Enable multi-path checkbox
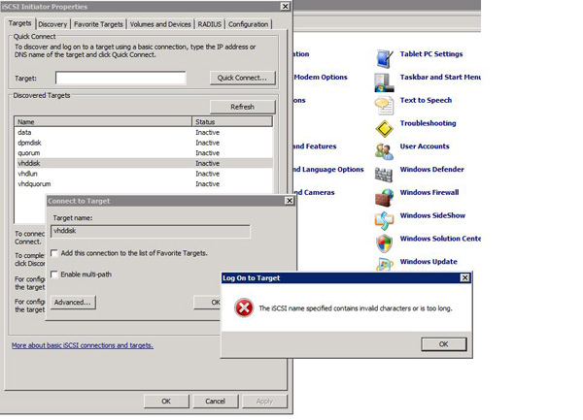Viewport: 583px width, 420px height. pos(54,275)
